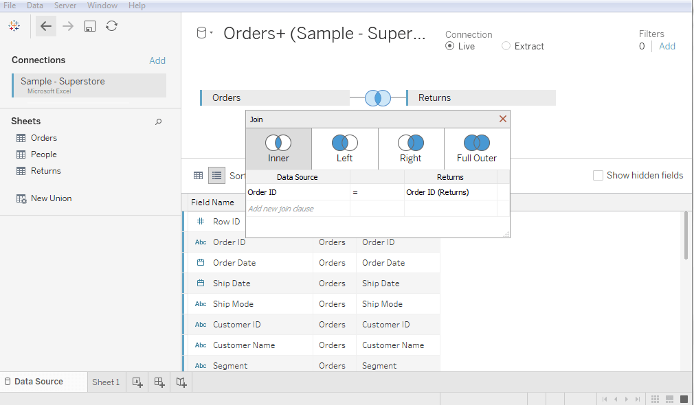The height and width of the screenshot is (405, 694).
Task: Open the Window menu
Action: click(x=102, y=5)
